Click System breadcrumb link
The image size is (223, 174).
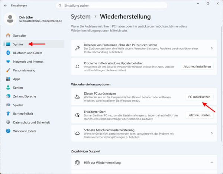pyautogui.click(x=81, y=17)
